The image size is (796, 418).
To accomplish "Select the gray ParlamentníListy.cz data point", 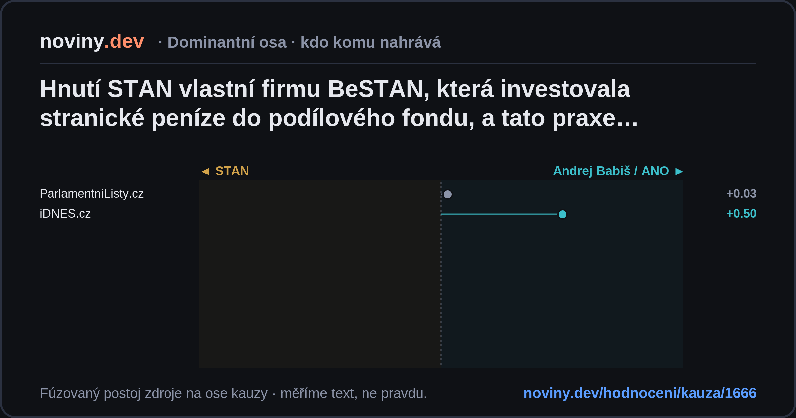I will 448,194.
